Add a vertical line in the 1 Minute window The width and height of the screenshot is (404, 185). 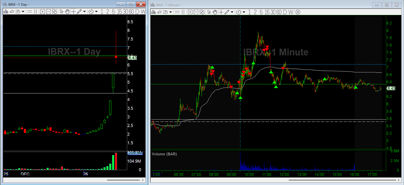pyautogui.click(x=183, y=12)
